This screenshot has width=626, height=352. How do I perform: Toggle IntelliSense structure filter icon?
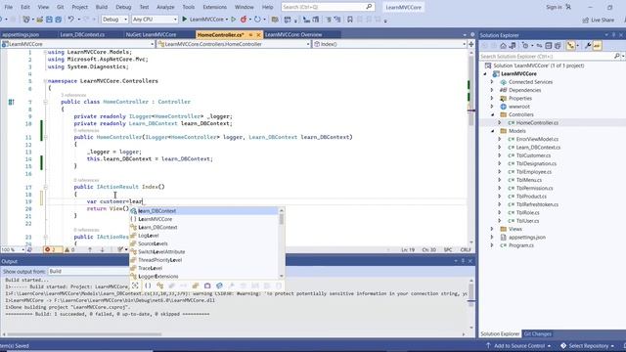point(172,286)
